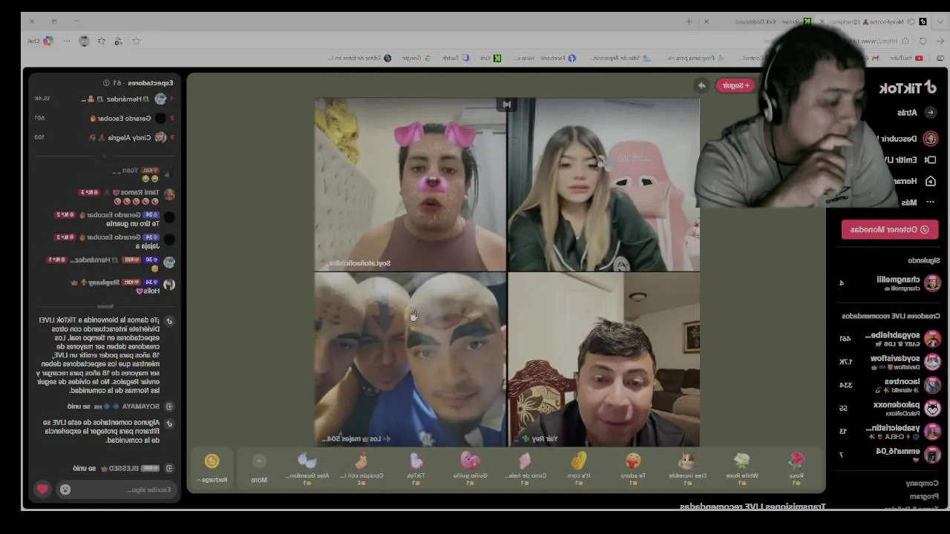Viewport: 950px width, 534px height.
Task: Open recommended LIVE creator emma16_04
Action: [x=891, y=453]
